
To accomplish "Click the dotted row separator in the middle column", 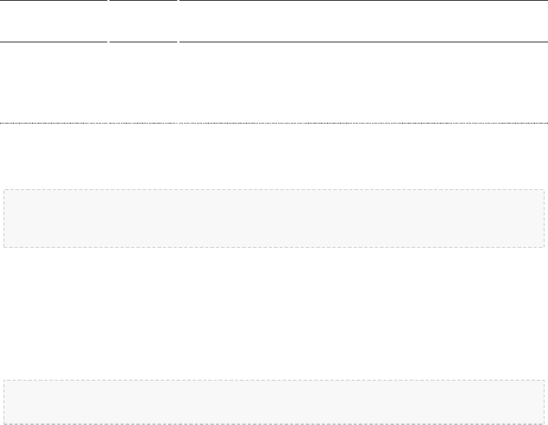I will 143,123.
